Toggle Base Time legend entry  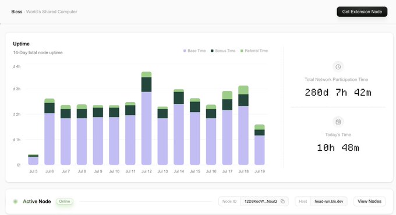[x=195, y=51]
